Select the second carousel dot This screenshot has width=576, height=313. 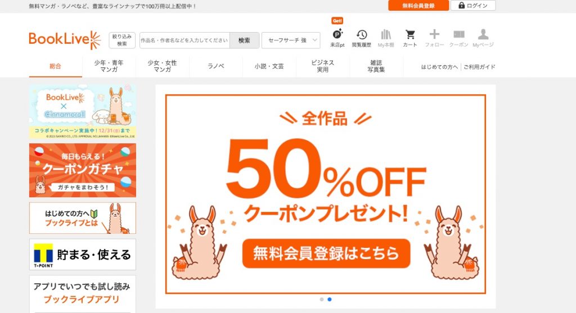[x=330, y=300]
